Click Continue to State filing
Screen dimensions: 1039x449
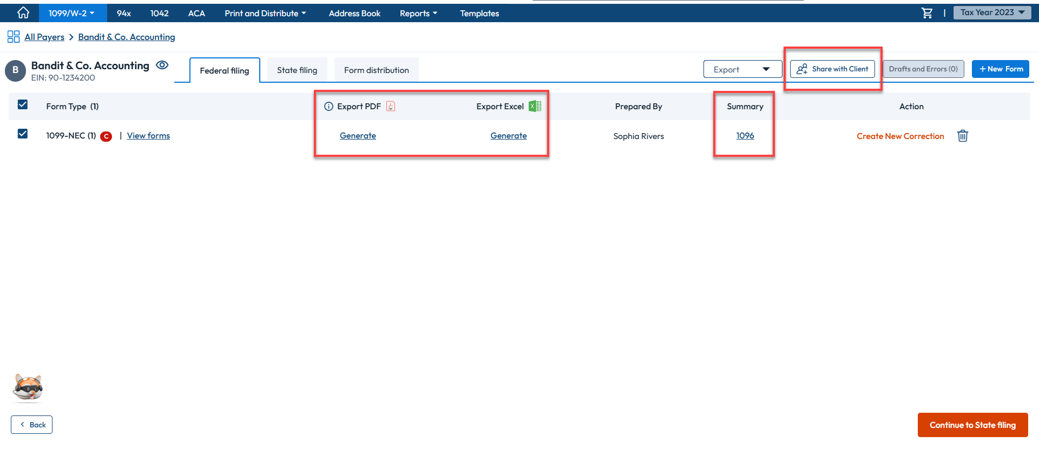(x=972, y=425)
